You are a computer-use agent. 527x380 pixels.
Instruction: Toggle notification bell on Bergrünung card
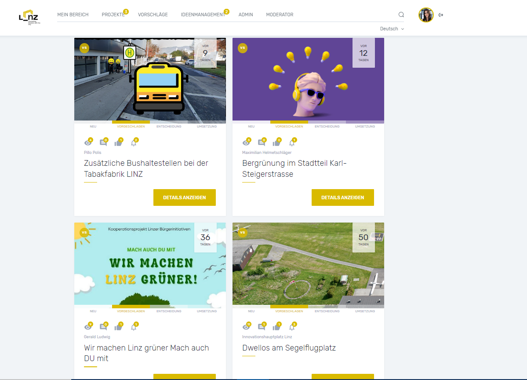click(292, 142)
